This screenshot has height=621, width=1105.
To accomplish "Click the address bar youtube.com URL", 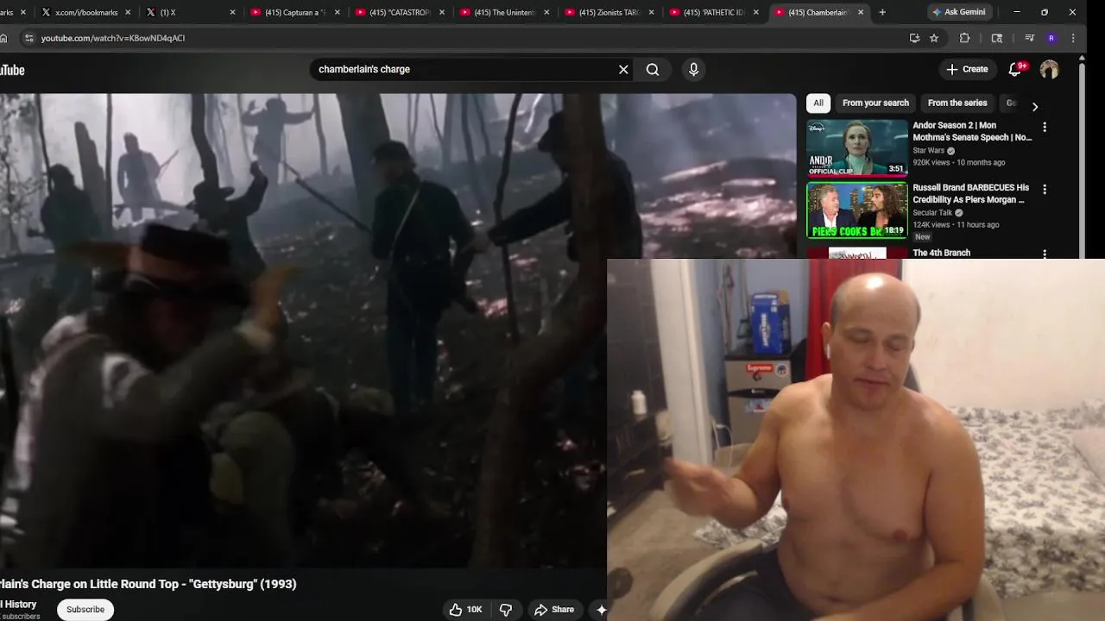I will (x=113, y=38).
